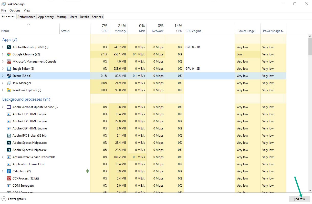Sort by the Status column header
Image resolution: width=312 pixels, height=204 pixels.
click(75, 29)
